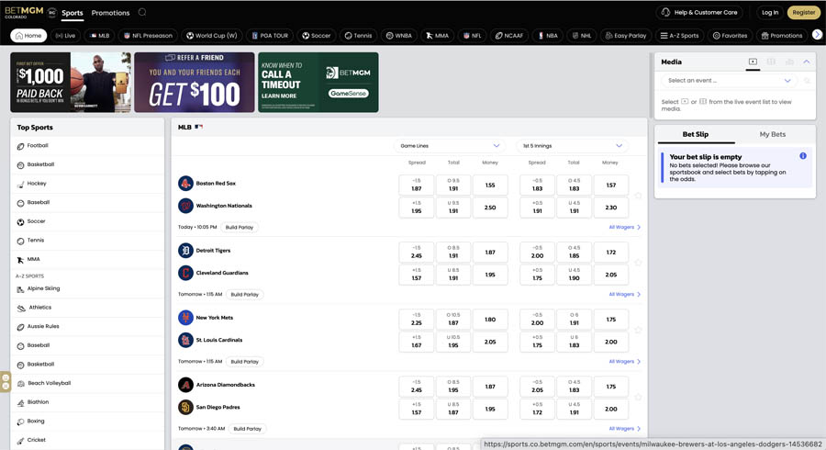This screenshot has height=450, width=826.
Task: Open Football in Top Sports
Action: pyautogui.click(x=87, y=146)
